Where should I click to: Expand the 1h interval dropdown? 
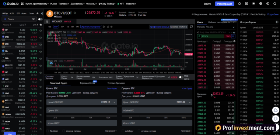click(x=62, y=27)
